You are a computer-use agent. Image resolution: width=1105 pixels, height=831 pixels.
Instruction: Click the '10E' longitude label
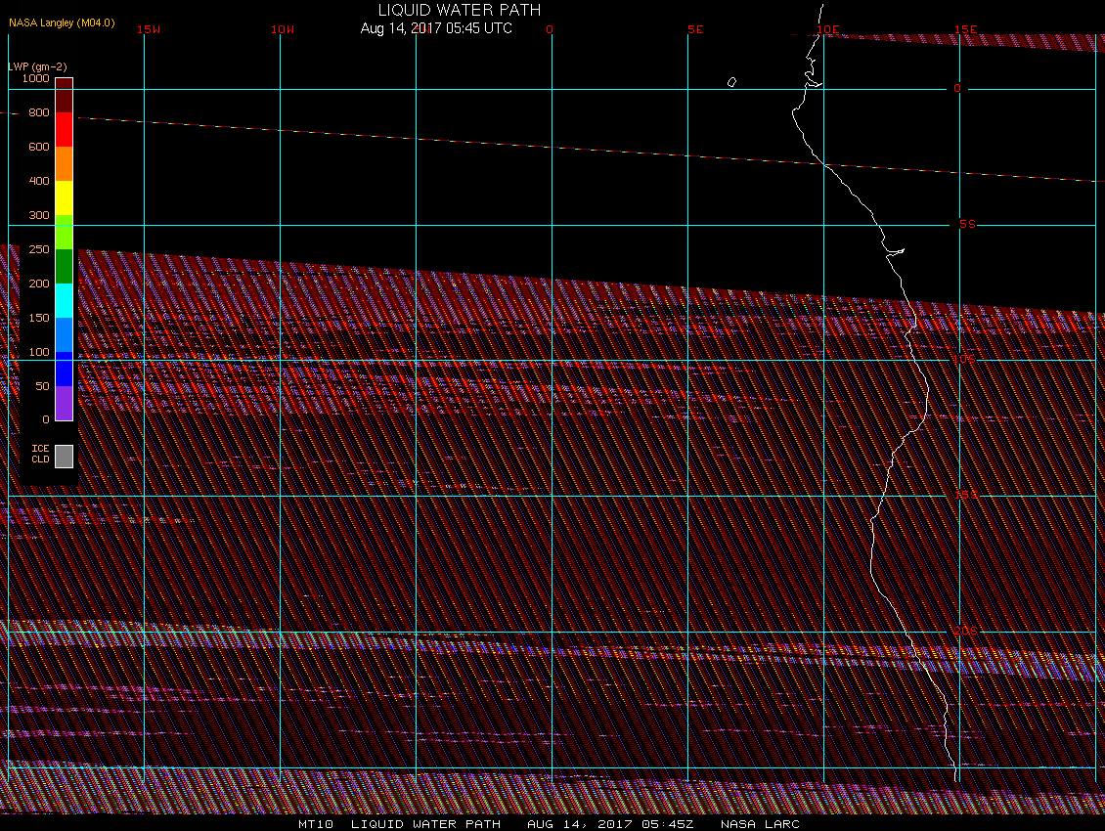point(828,29)
